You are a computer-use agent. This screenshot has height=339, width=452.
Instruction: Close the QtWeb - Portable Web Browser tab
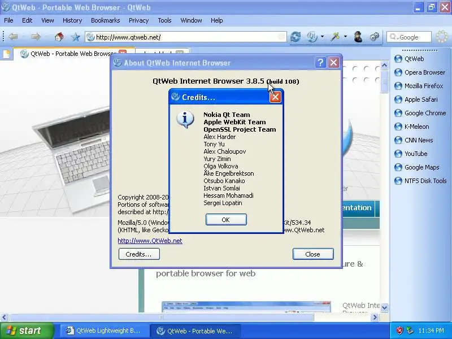123,54
